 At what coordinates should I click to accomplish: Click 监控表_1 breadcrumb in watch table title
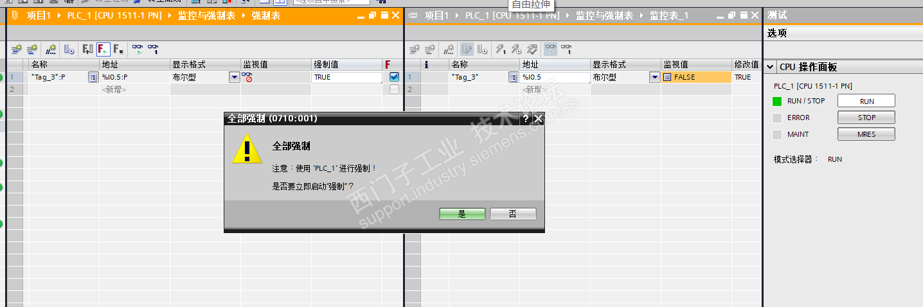[x=669, y=15]
